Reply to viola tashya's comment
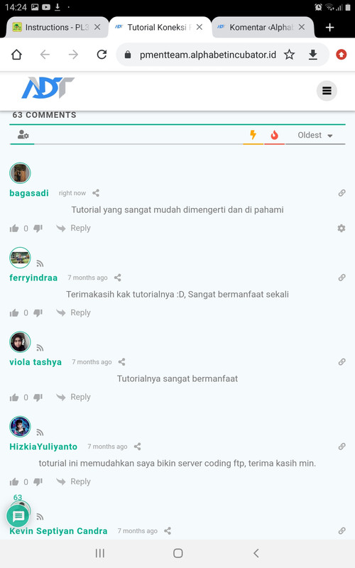The image size is (355, 568). tap(74, 397)
